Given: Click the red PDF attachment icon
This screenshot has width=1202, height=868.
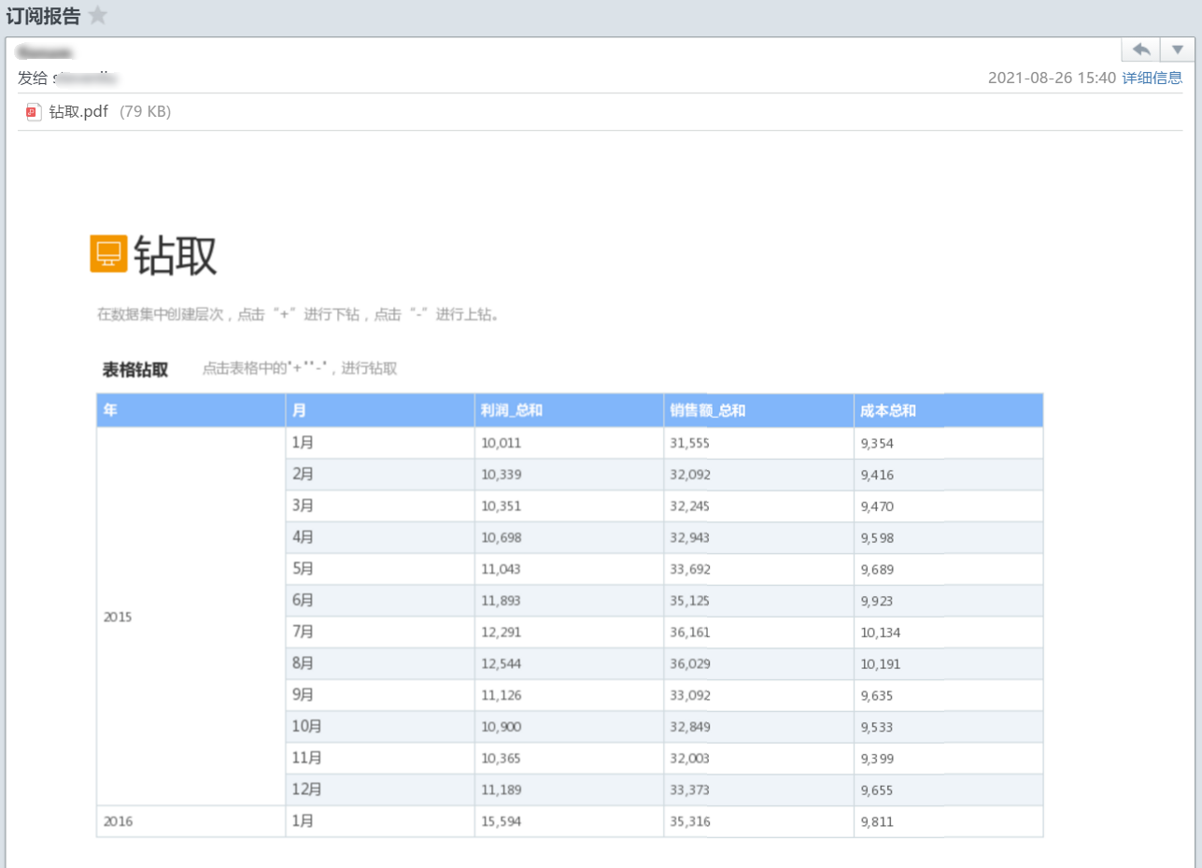Looking at the screenshot, I should click(x=34, y=112).
